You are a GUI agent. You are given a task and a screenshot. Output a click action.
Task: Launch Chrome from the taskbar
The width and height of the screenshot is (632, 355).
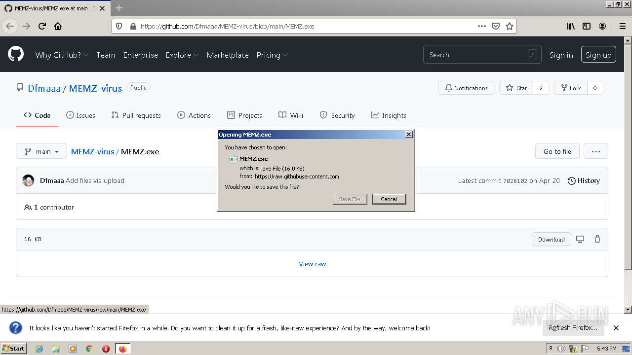pos(89,349)
